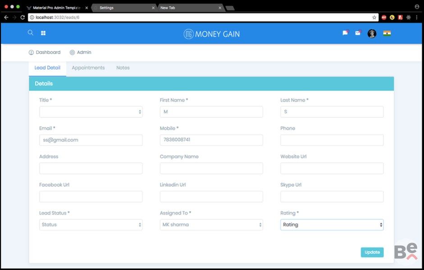This screenshot has width=424, height=270.
Task: Open the grid apps menu icon
Action: (43, 33)
